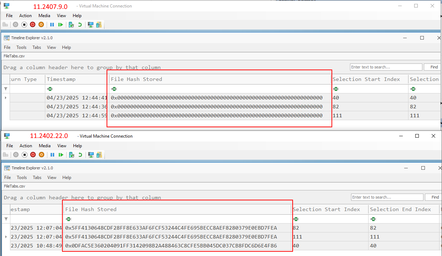Select FileTabs.csv tab in 11.2402.22.0 VM

(15, 186)
